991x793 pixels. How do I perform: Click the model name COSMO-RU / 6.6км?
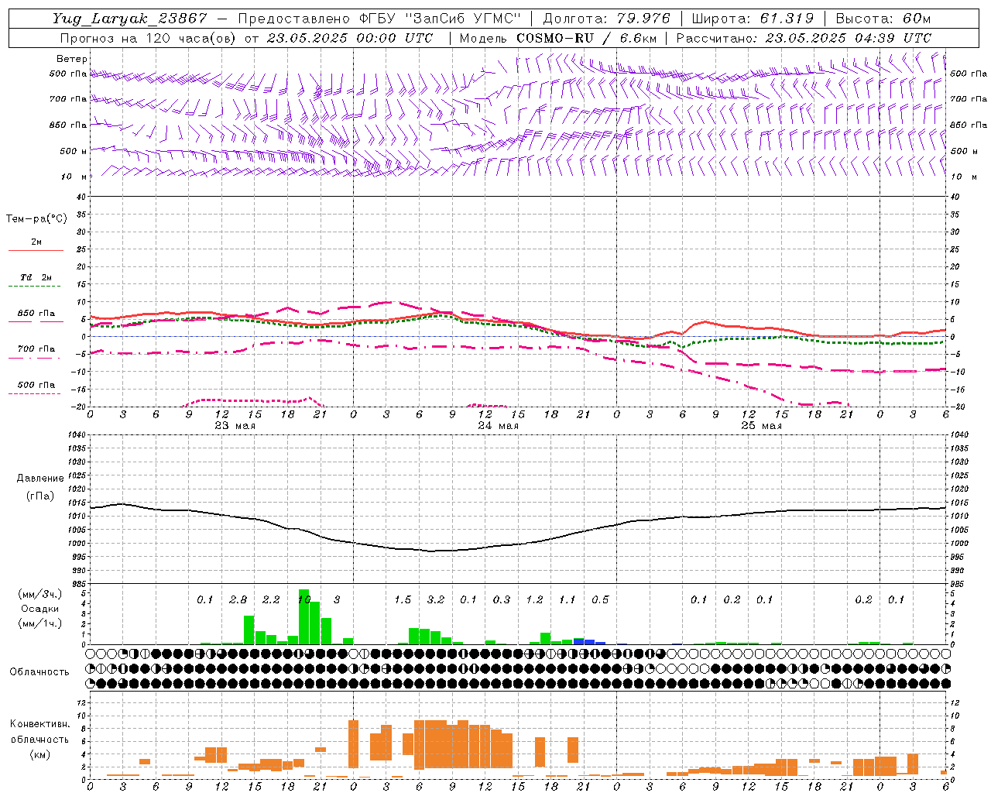pos(587,38)
